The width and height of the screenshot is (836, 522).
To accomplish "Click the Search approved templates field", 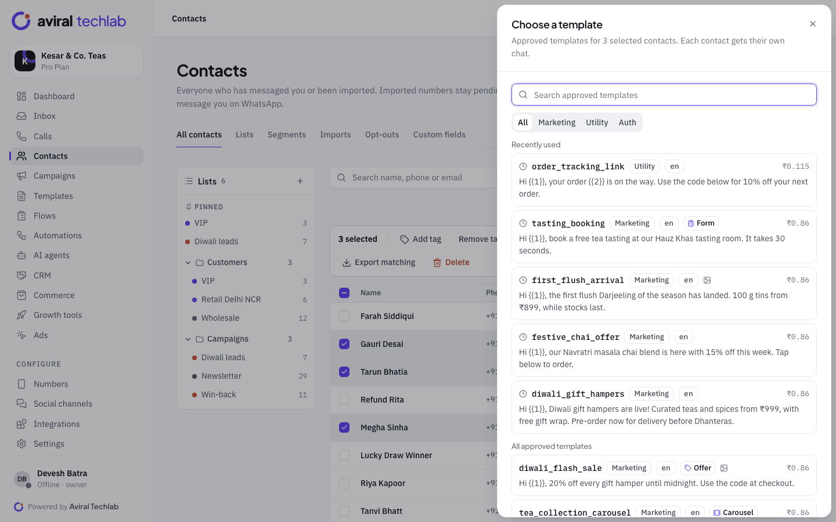I will pos(664,95).
